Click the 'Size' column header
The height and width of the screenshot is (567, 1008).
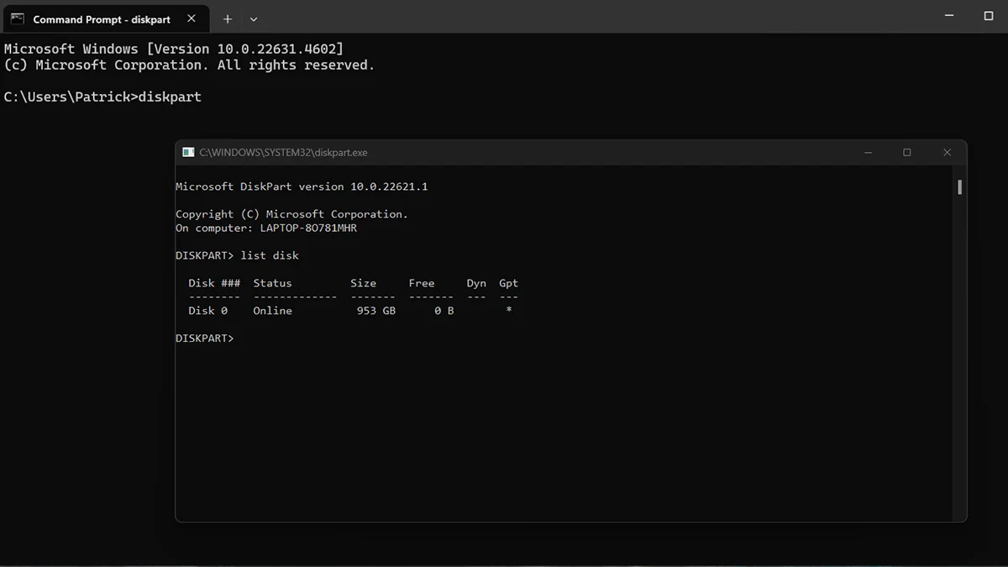(x=364, y=283)
